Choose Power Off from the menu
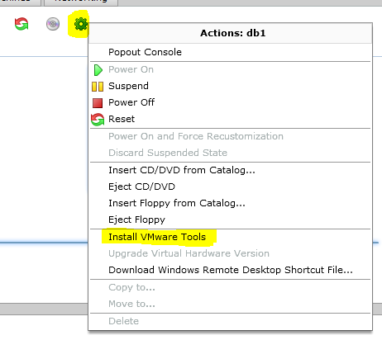This screenshot has height=340, width=382. point(131,102)
